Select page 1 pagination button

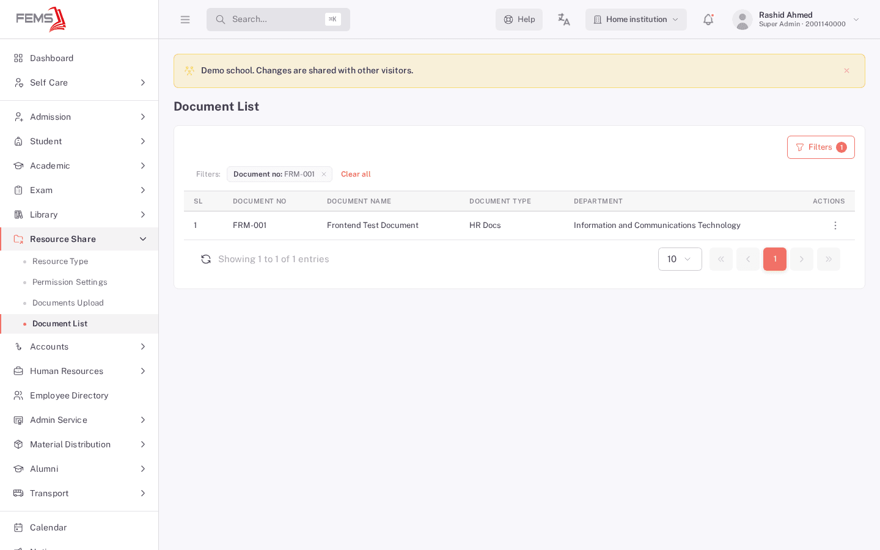point(775,259)
